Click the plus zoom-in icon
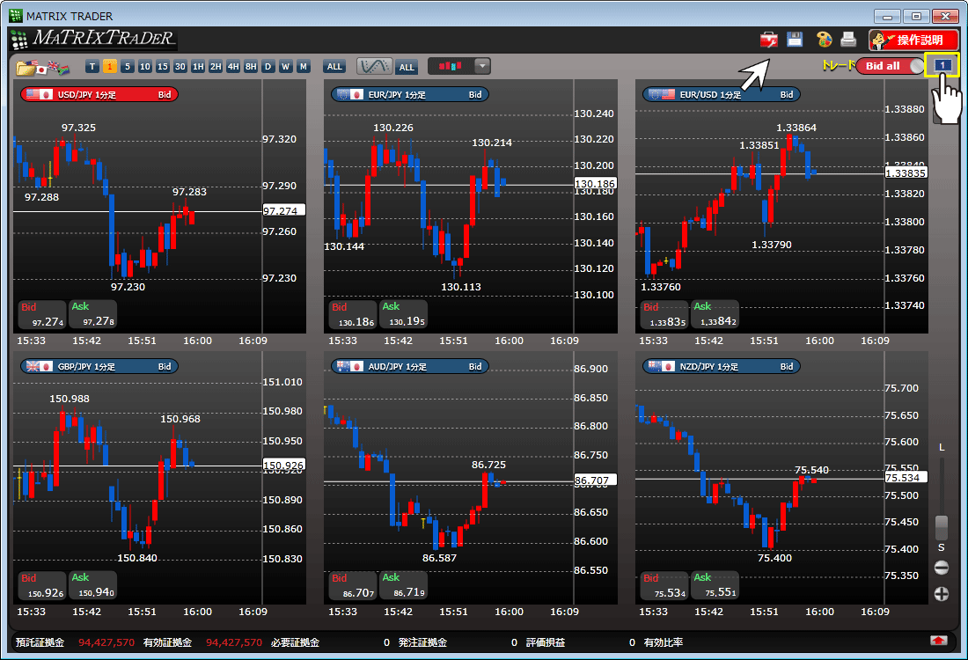Screen dimensions: 968x660 942,594
